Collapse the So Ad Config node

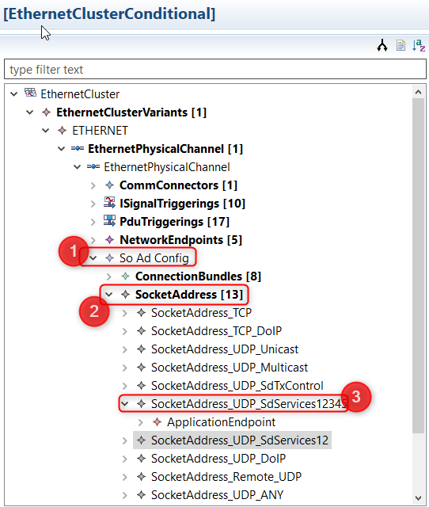(93, 258)
